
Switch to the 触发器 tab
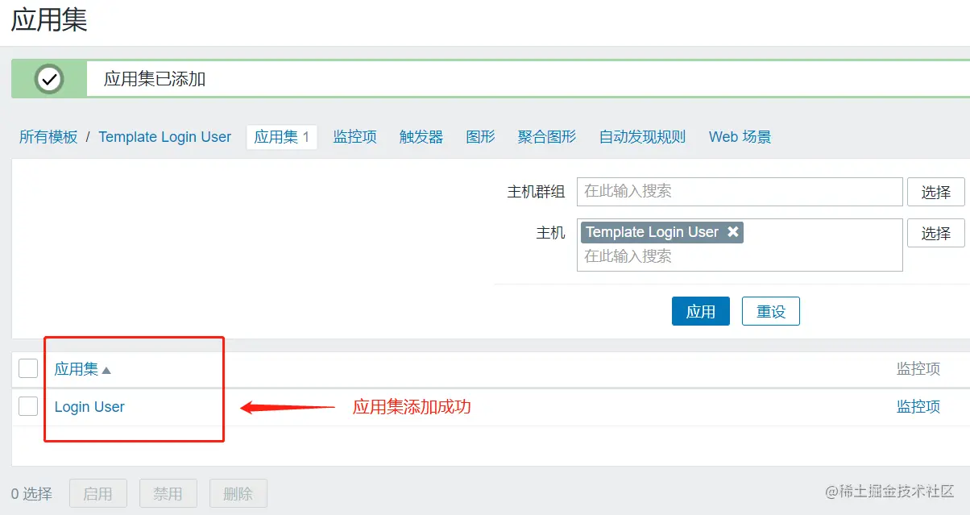click(421, 137)
